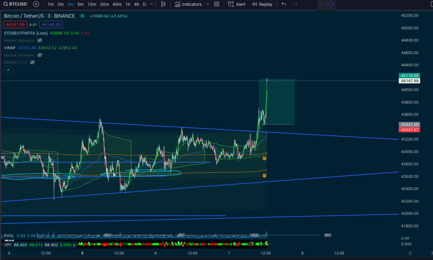Show the first Market Sessions indicator

tap(40, 41)
